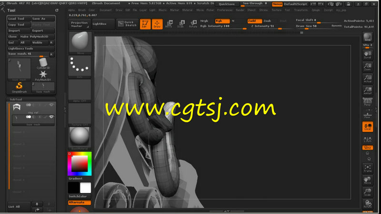Click the Zoom canvas icon
The image size is (381, 214).
[x=367, y=67]
